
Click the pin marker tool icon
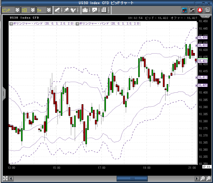click(66, 10)
